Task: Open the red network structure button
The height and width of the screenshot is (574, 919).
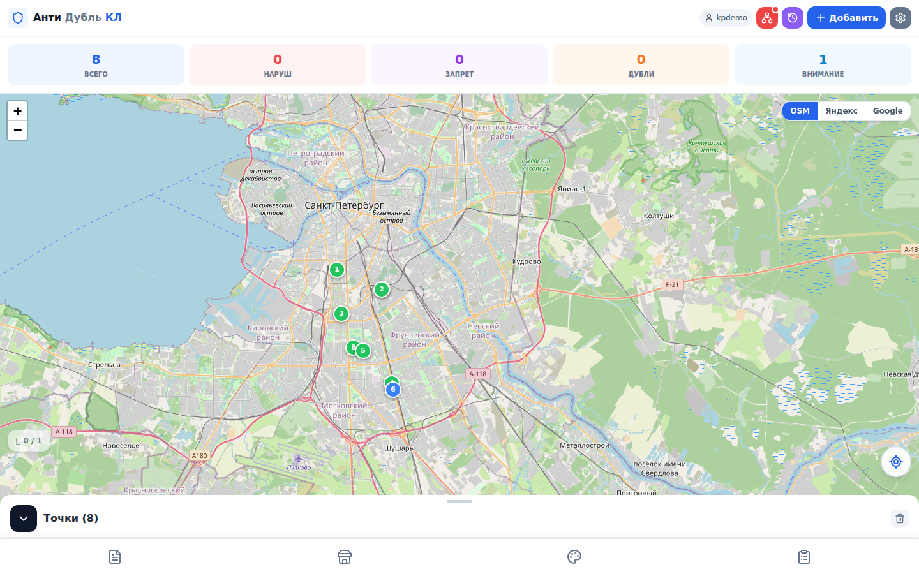Action: (767, 18)
